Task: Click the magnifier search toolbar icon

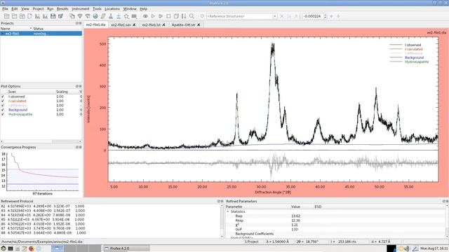Action: pos(192,16)
